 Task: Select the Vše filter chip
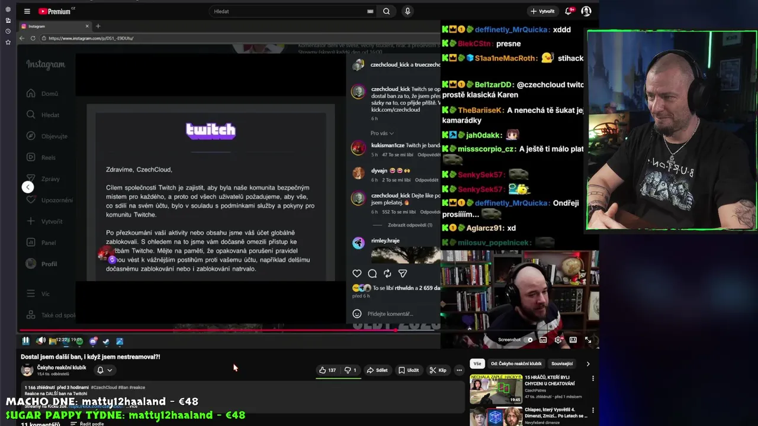click(x=477, y=364)
